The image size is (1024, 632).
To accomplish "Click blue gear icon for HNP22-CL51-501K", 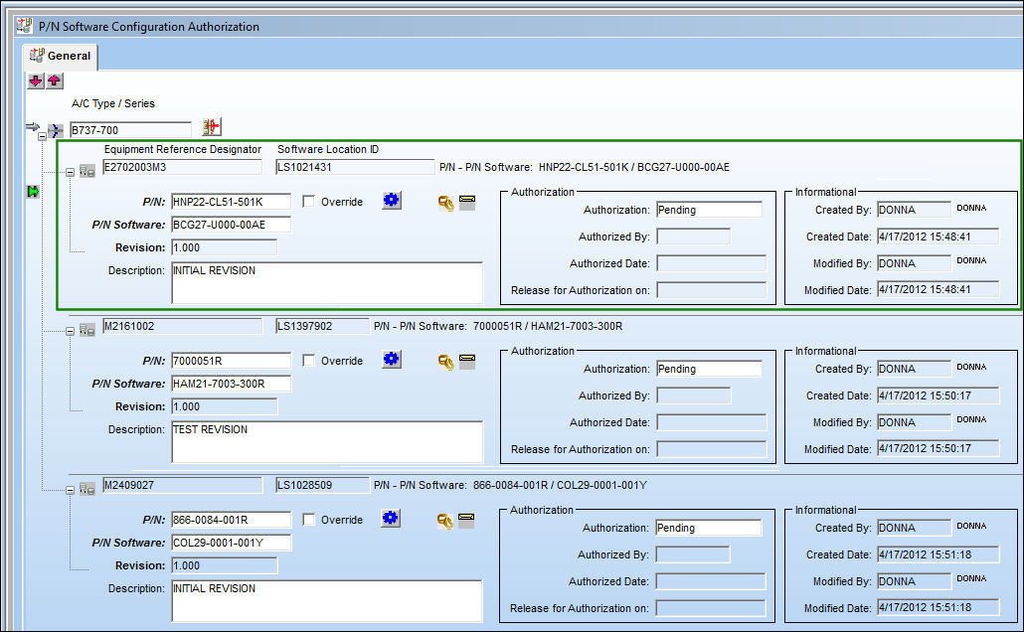I will click(391, 201).
